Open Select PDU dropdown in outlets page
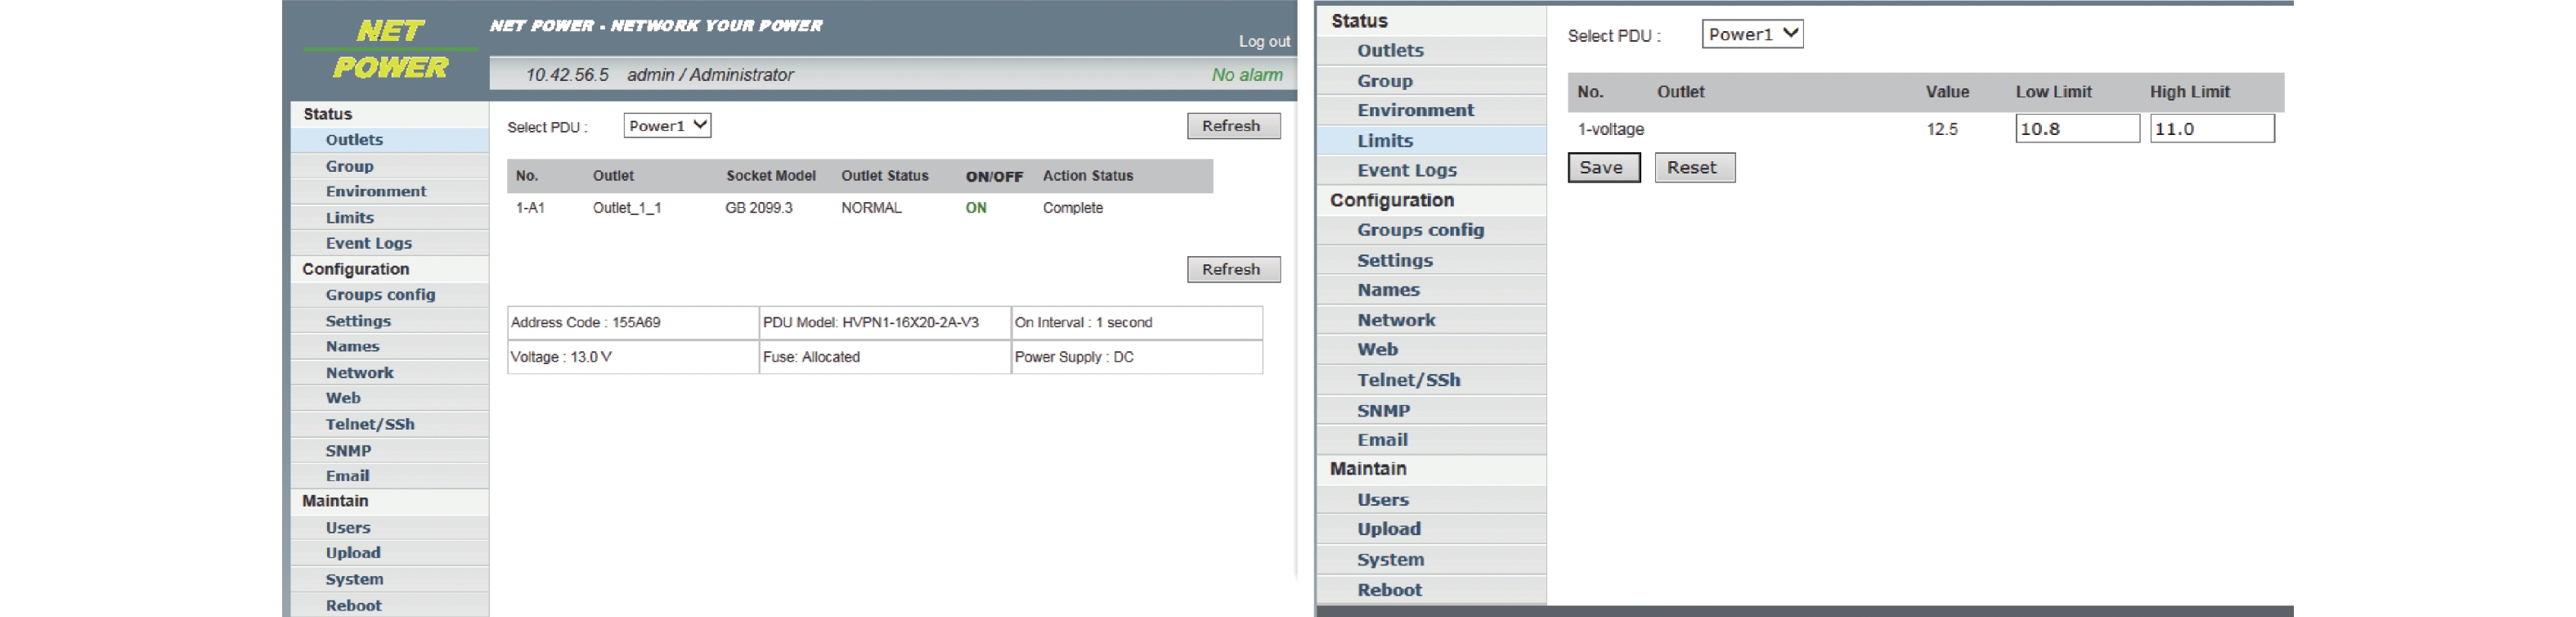The height and width of the screenshot is (617, 2576). click(667, 126)
